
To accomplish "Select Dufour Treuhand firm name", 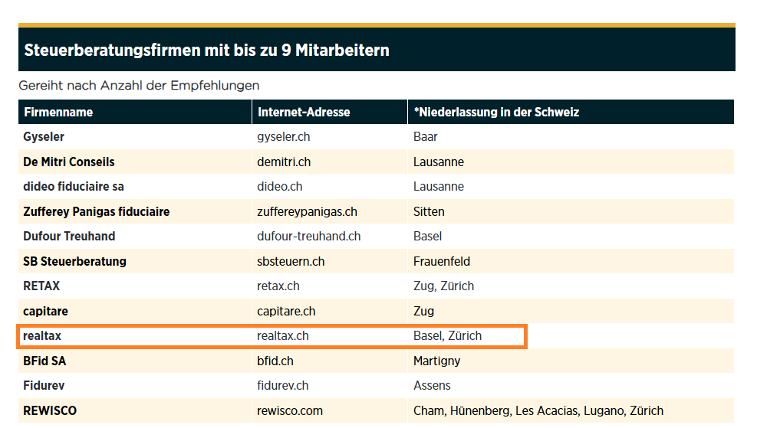I will (x=69, y=236).
